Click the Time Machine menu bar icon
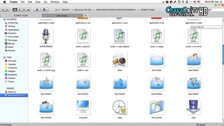Screen dimensions: 224x126 coord(179,2)
